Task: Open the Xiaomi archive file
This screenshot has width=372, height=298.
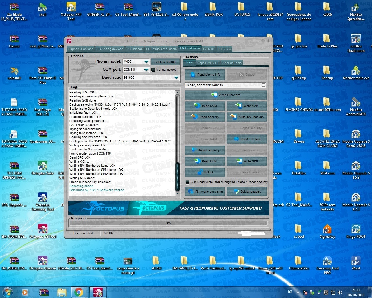Action: coord(14,41)
